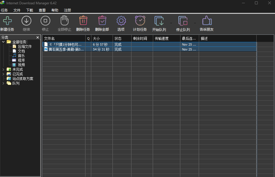Close the 分类 side panel
This screenshot has width=275, height=177.
click(x=37, y=38)
